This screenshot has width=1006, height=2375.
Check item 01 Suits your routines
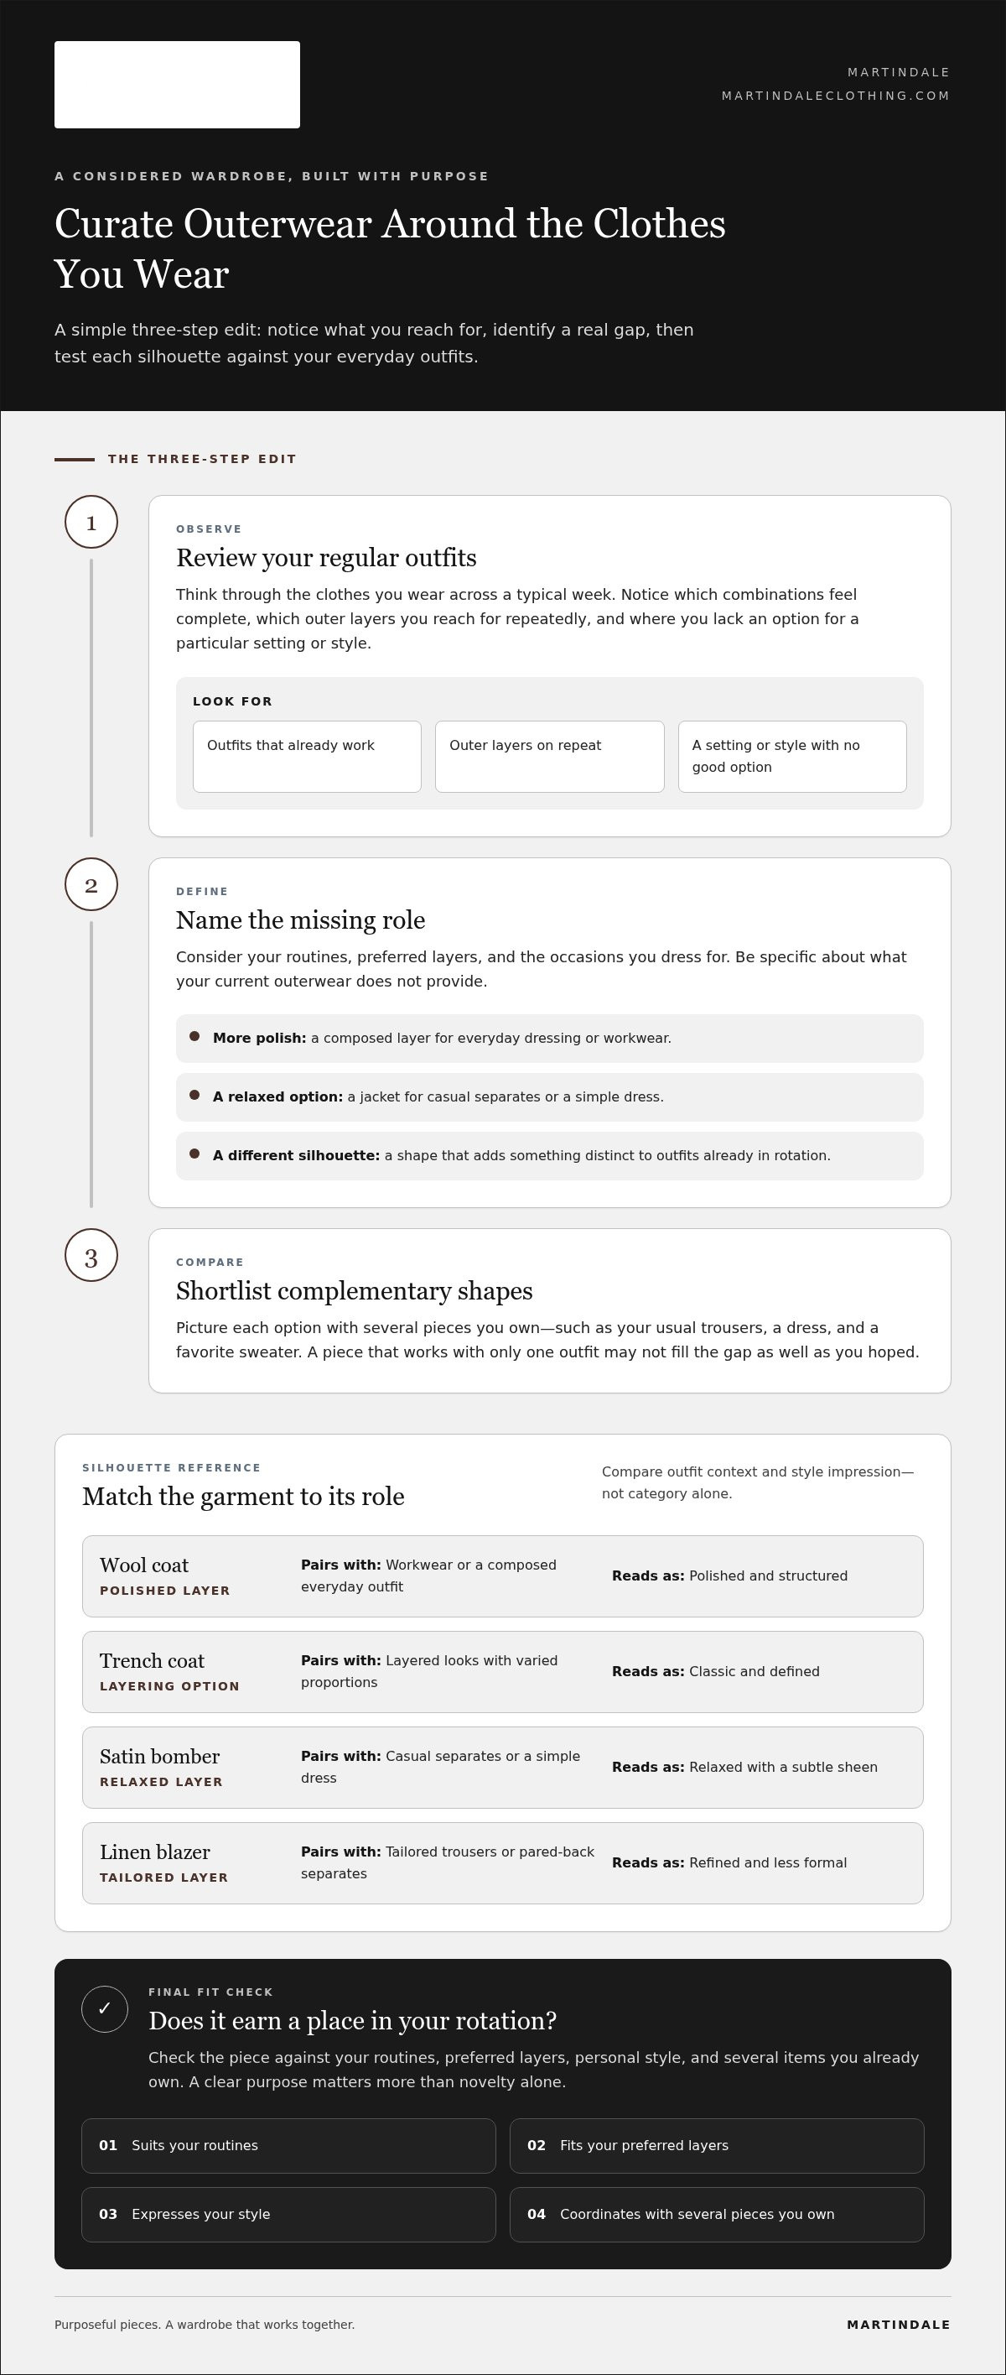pyautogui.click(x=288, y=2145)
